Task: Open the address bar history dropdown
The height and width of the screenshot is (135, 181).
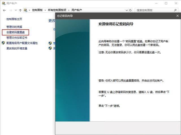Action: coord(127,10)
